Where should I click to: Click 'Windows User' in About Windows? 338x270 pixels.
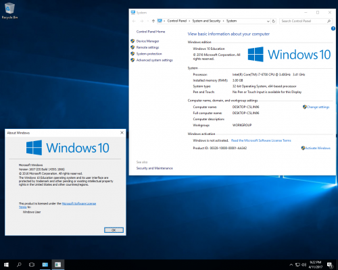point(32,212)
